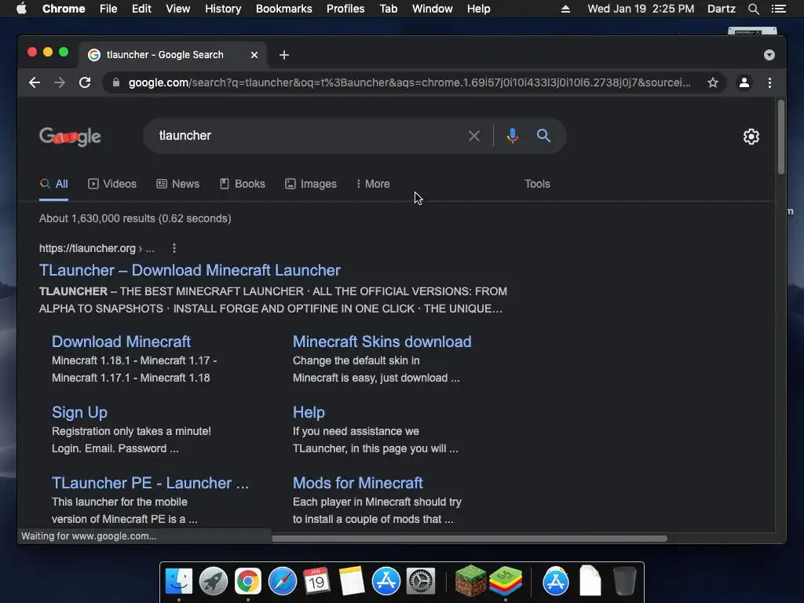This screenshot has width=804, height=603.
Task: Open Launchpad rocket from the Dock
Action: [x=214, y=581]
